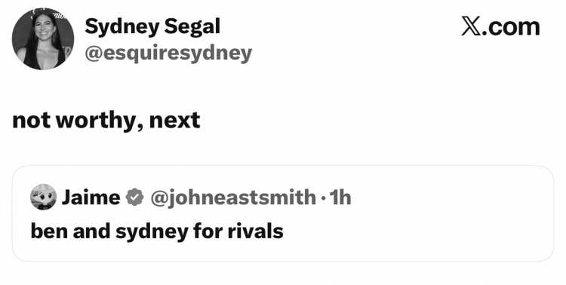Open the @johneastsmith handle
Screen dimensions: 566x285
[x=233, y=198]
